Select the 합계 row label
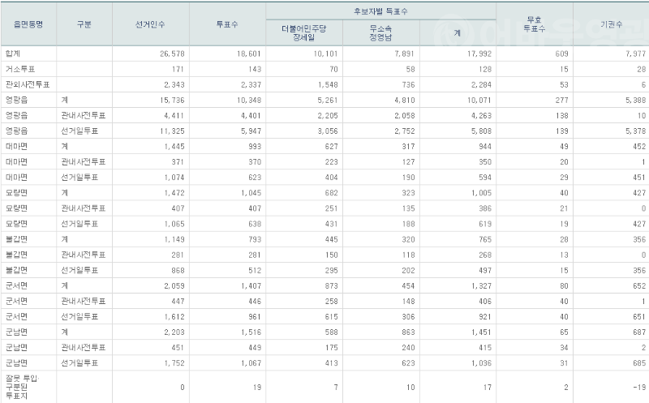 tap(13, 53)
